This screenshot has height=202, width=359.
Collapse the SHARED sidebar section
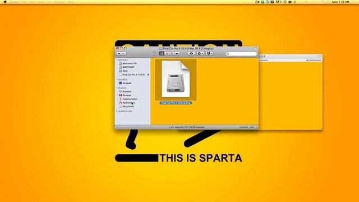(117, 80)
